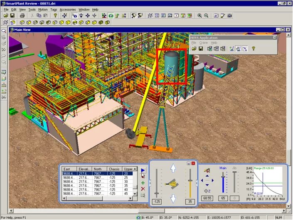Click the field showing 68.55
Viewport: 293px width, 220px height.
coord(207,198)
